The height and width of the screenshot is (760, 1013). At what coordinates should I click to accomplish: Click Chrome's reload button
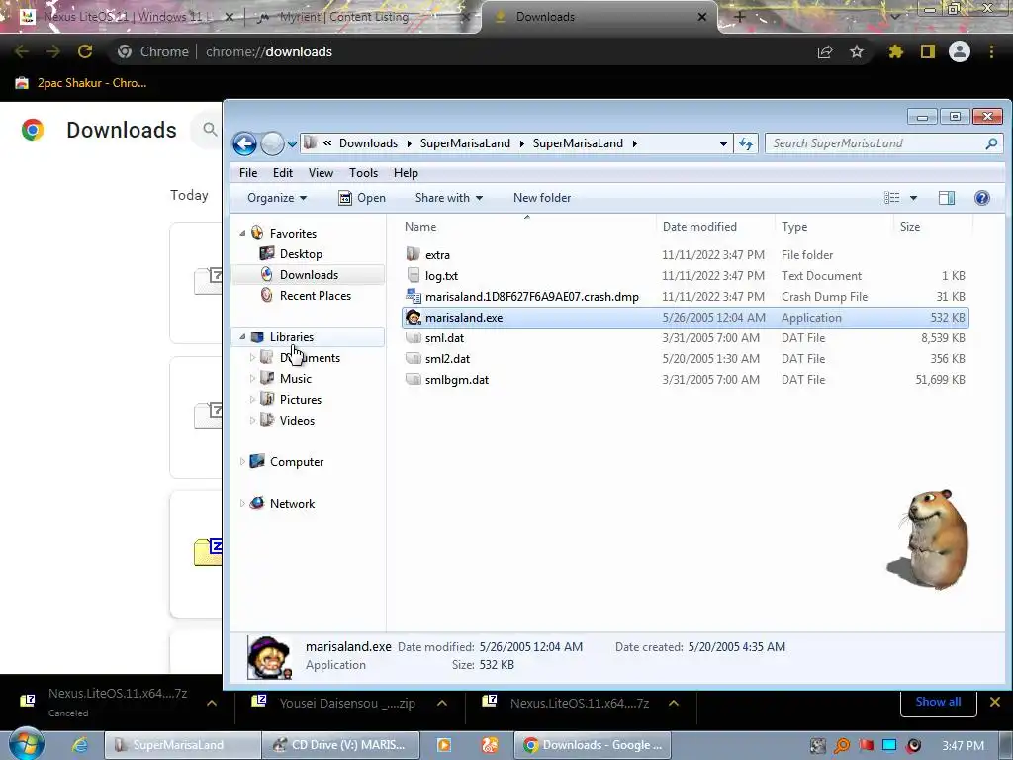click(85, 51)
